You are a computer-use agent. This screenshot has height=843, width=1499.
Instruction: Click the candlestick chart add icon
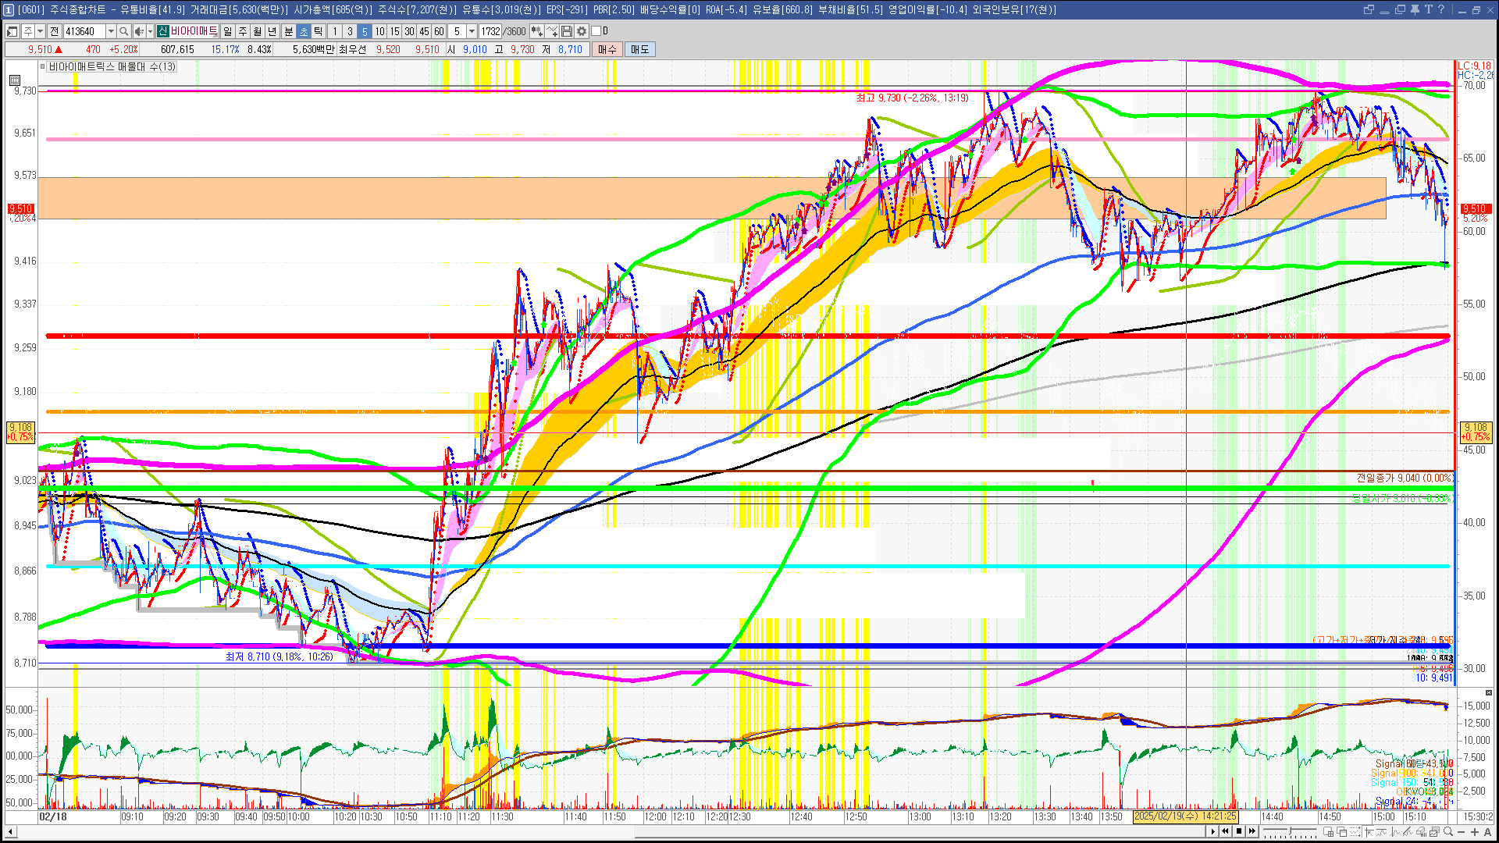tap(537, 31)
